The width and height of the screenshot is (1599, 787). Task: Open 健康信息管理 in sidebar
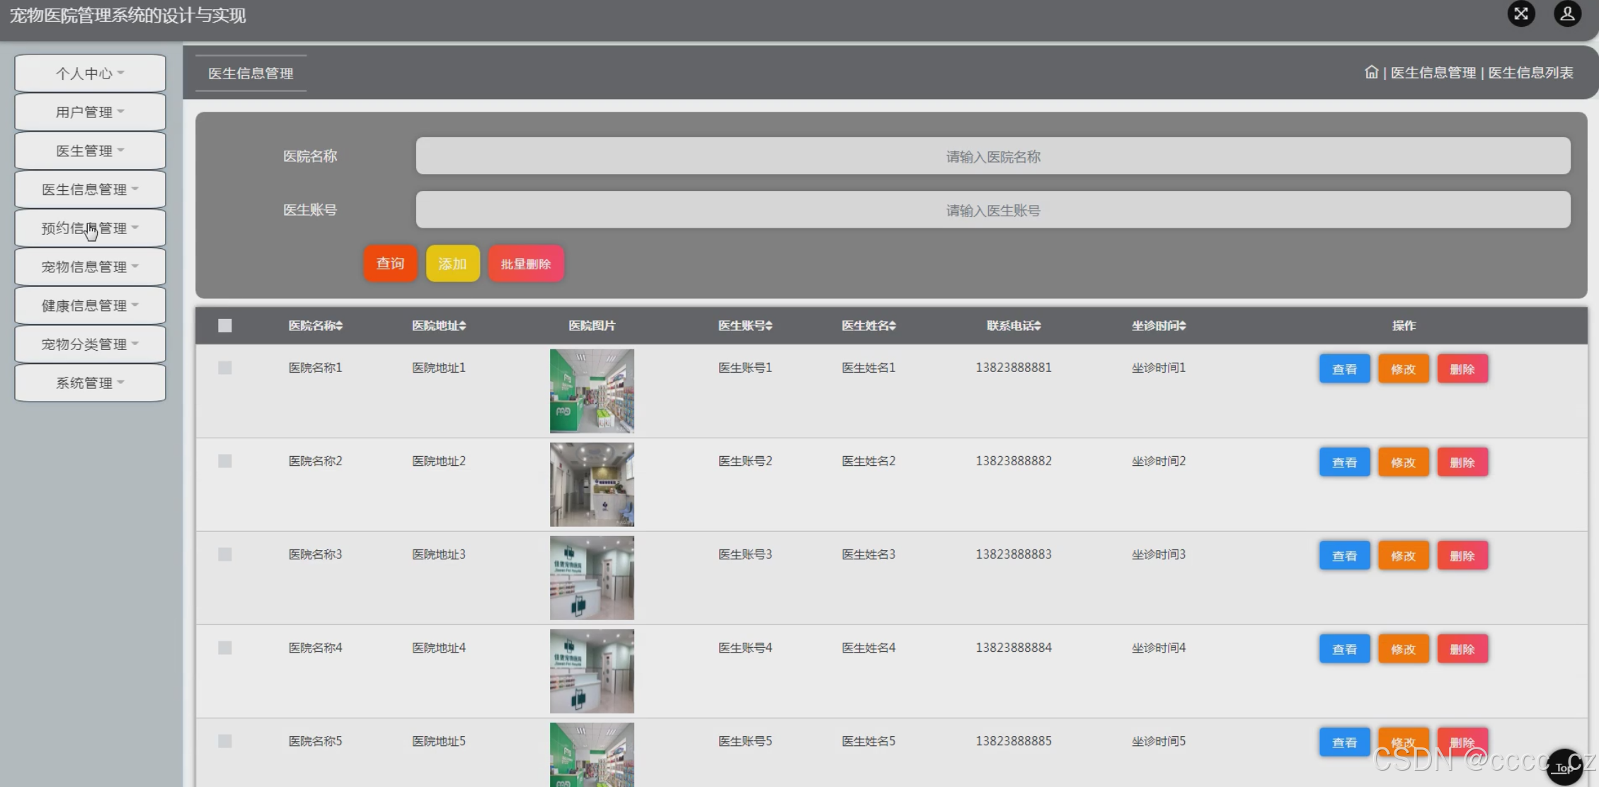click(90, 305)
